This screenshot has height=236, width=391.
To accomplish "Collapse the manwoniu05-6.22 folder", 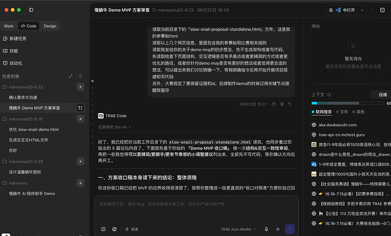I will pyautogui.click(x=23, y=87).
